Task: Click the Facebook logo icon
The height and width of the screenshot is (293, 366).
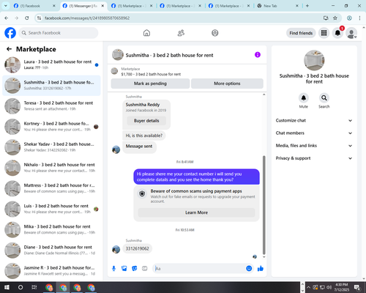Action: click(x=10, y=33)
